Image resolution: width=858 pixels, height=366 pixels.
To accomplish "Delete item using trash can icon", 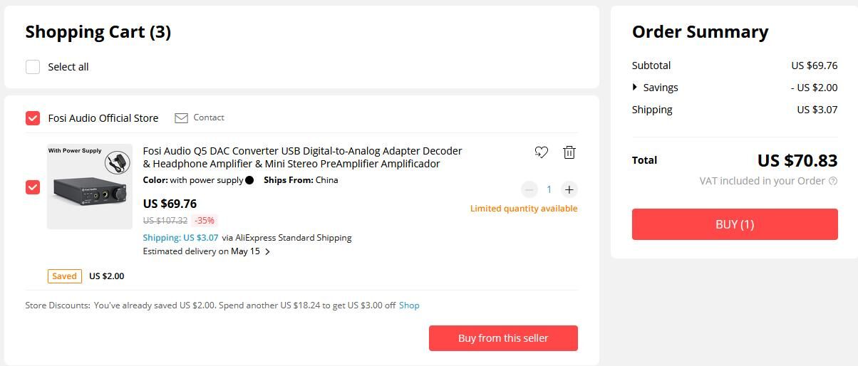I will pyautogui.click(x=569, y=152).
